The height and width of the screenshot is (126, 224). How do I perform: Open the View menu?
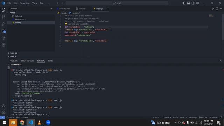coord(35,3)
